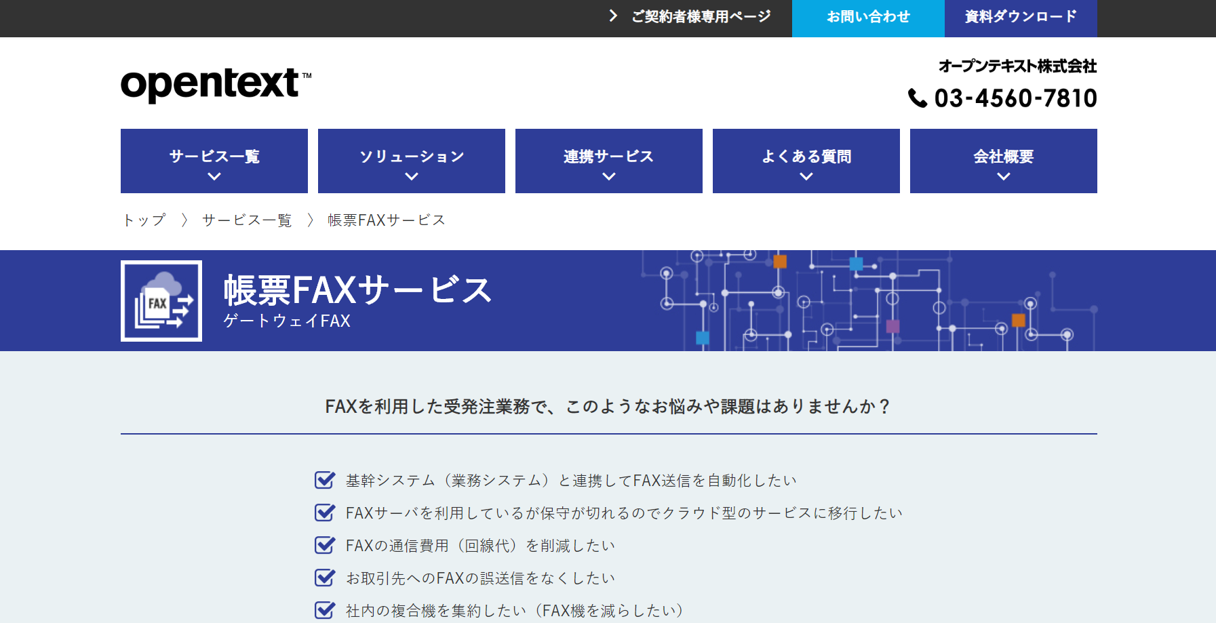Click オープンテキスト株式会社 company name
This screenshot has height=623, width=1216.
pos(1017,66)
